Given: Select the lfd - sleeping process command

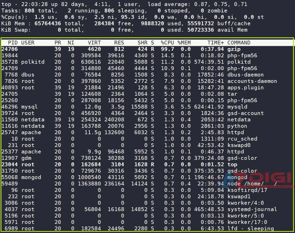Looking at the screenshot, I should [x=250, y=228].
